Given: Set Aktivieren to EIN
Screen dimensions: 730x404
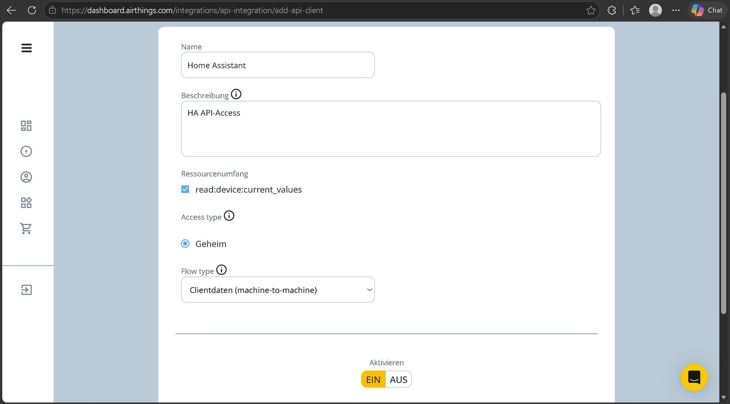Looking at the screenshot, I should tap(373, 379).
